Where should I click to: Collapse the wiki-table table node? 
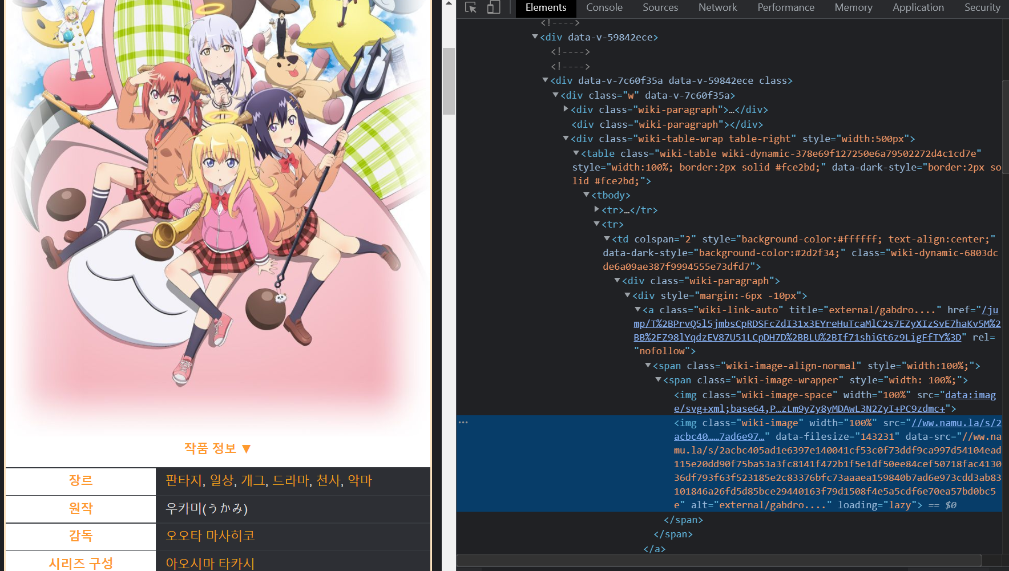(576, 153)
